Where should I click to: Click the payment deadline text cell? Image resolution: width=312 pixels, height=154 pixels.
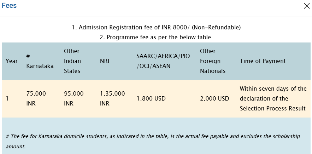(273, 98)
